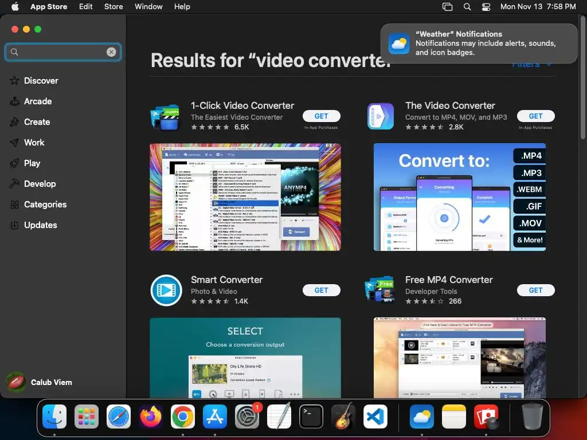Launch Terminal from the Dock
This screenshot has height=440, width=587.
pos(311,416)
